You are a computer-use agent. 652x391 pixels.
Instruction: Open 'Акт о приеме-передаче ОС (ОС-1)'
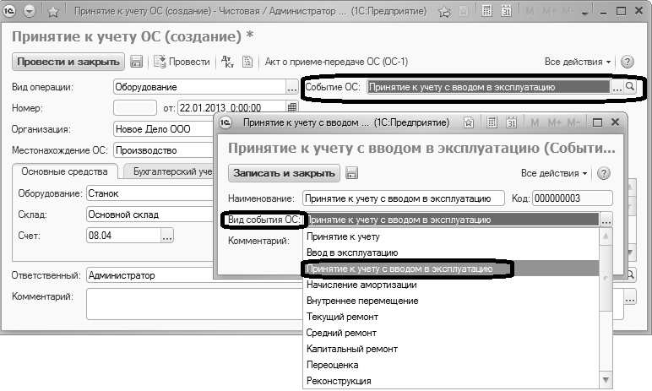(x=336, y=62)
